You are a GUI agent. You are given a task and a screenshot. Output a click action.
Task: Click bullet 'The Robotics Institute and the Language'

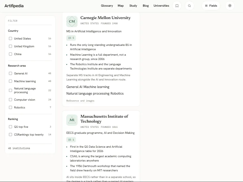pyautogui.click(x=101, y=66)
